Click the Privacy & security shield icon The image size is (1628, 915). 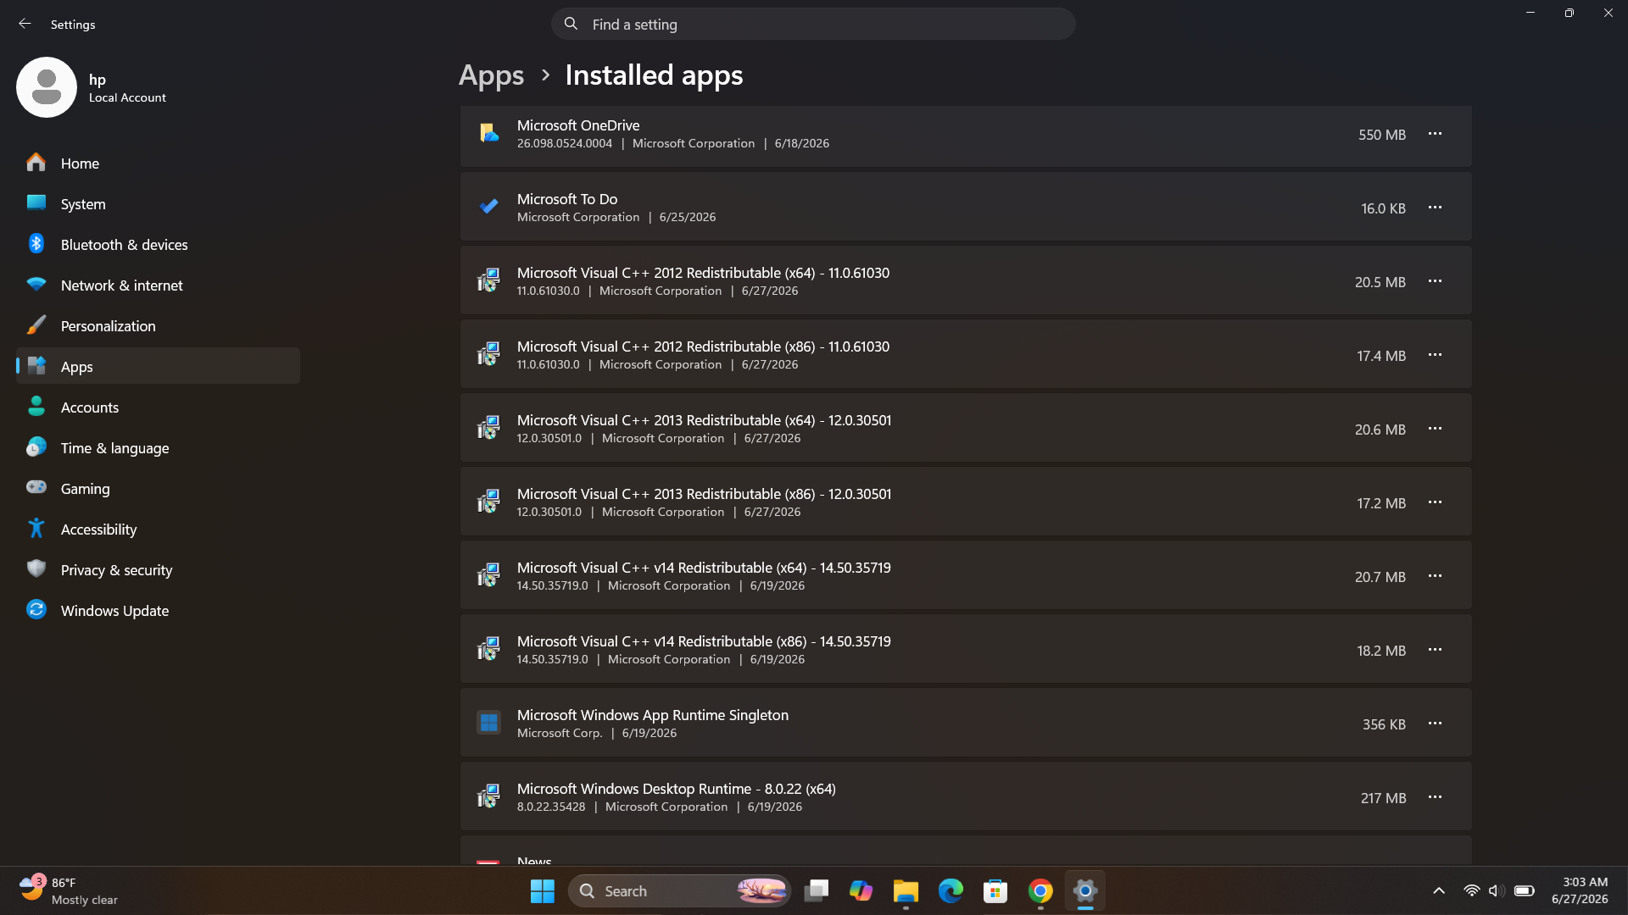[36, 569]
